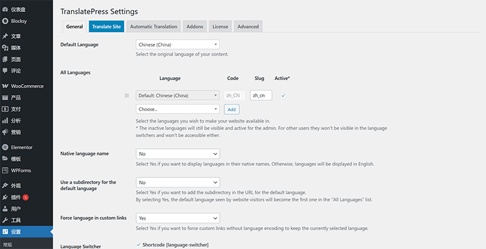486x249 pixels.
Task: Click the Add language button
Action: 231,109
